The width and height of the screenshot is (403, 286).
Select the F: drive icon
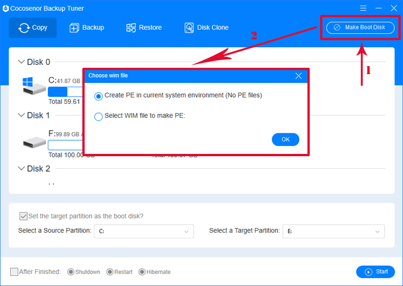point(35,142)
